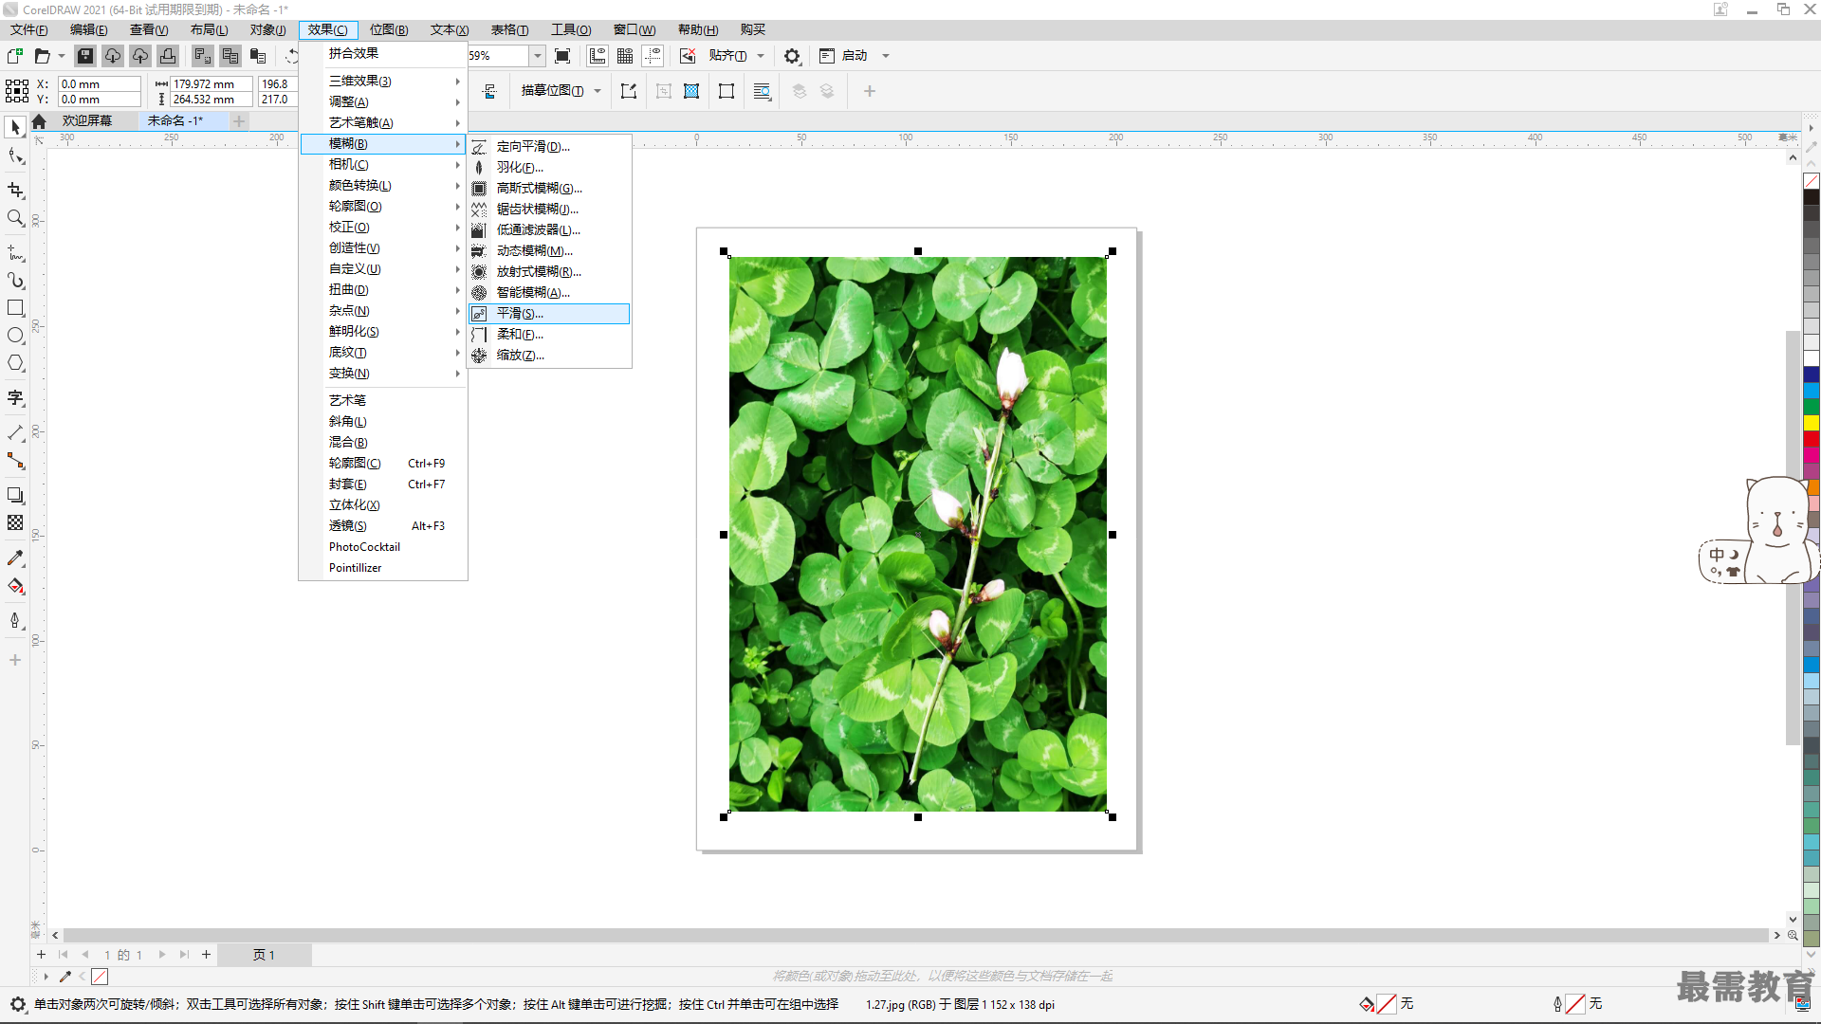Click the Print icon in toolbar
The width and height of the screenshot is (1821, 1024).
168,56
